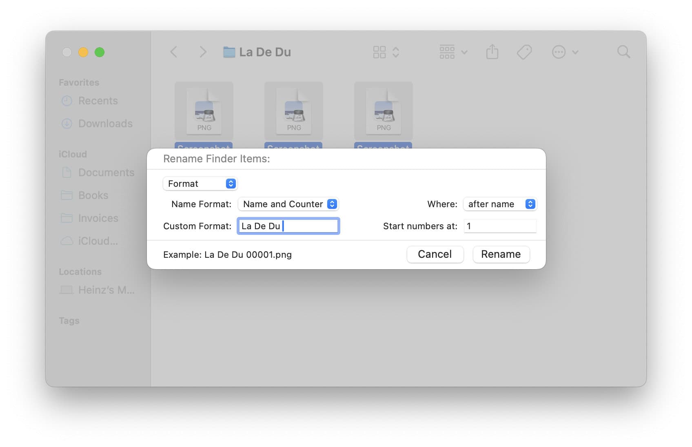Select the Start numbers at field
This screenshot has width=692, height=447.
[x=500, y=226]
